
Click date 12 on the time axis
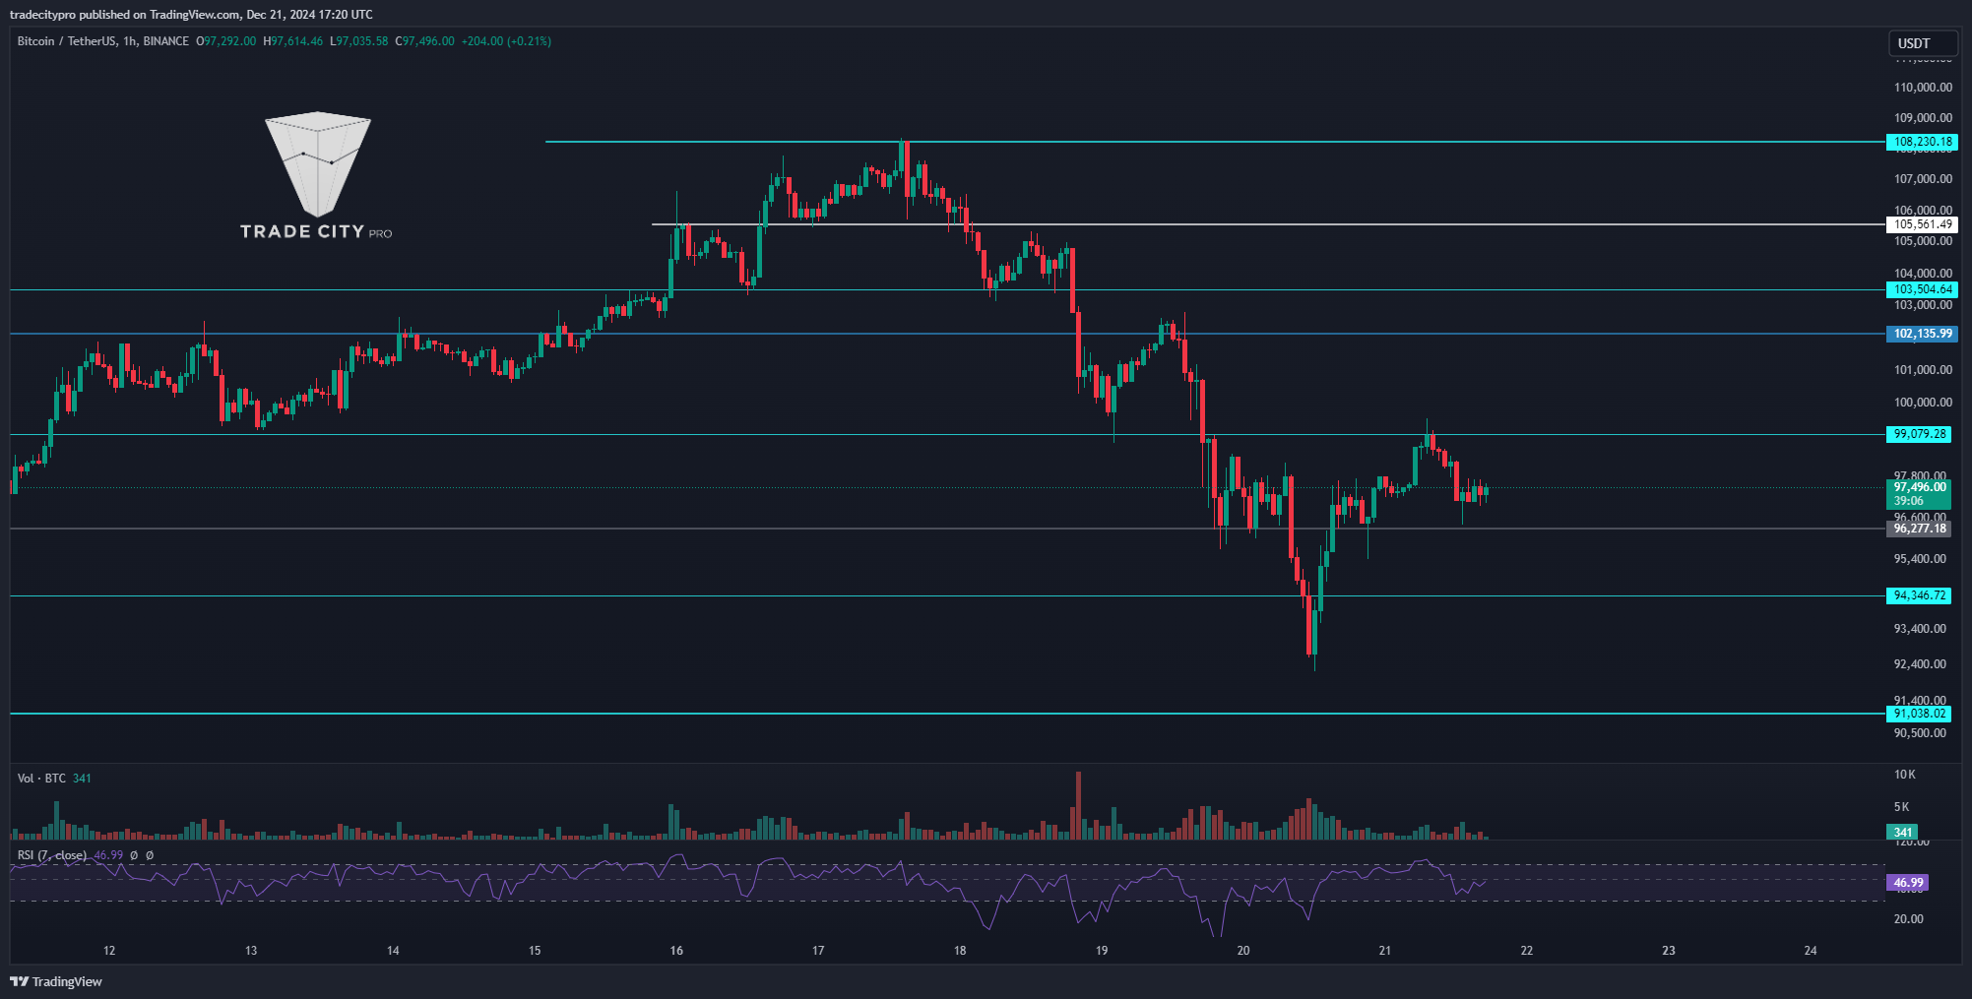pos(109,951)
